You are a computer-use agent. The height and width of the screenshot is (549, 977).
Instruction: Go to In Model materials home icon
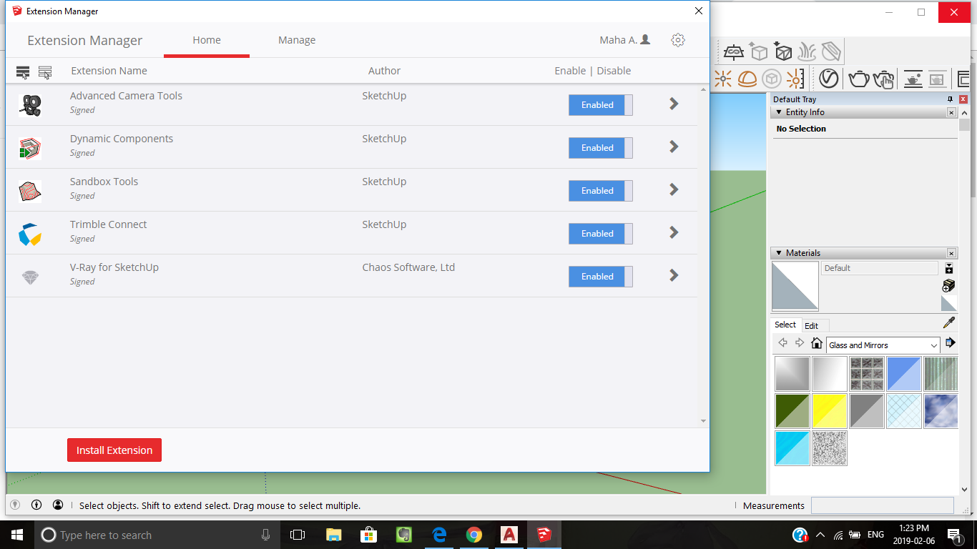coord(817,344)
